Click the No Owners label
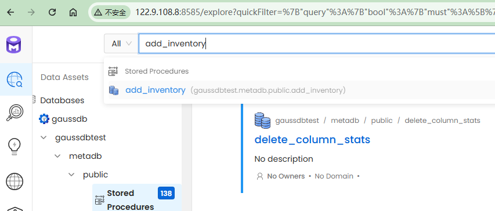Image resolution: width=495 pixels, height=211 pixels. click(x=286, y=176)
